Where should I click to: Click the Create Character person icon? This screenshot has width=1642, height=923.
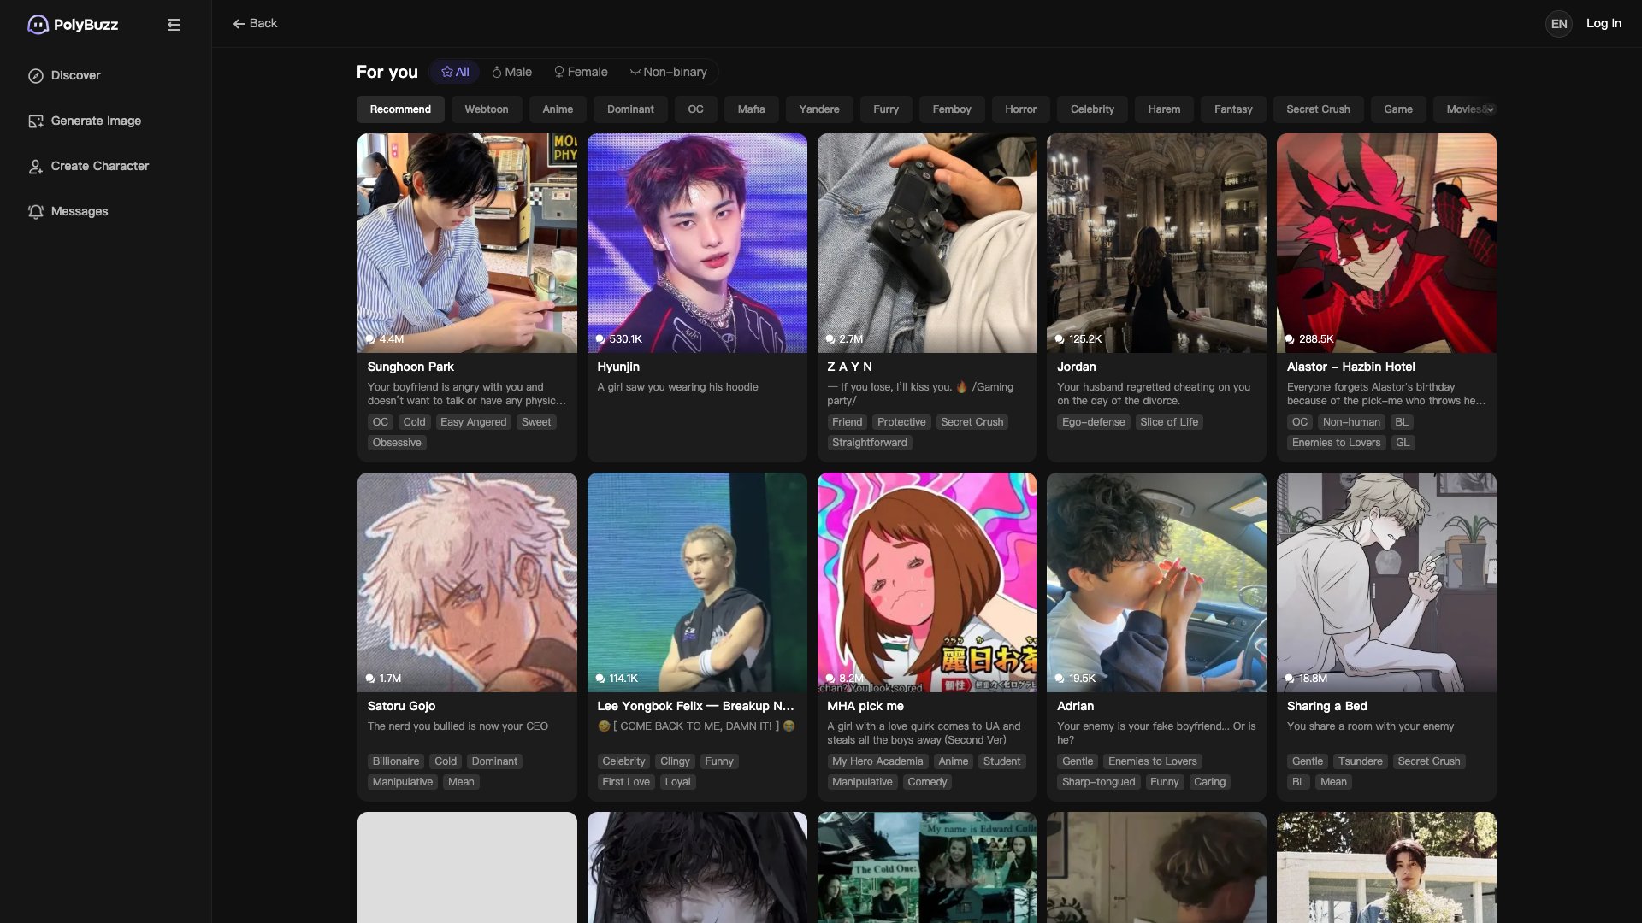(x=36, y=167)
